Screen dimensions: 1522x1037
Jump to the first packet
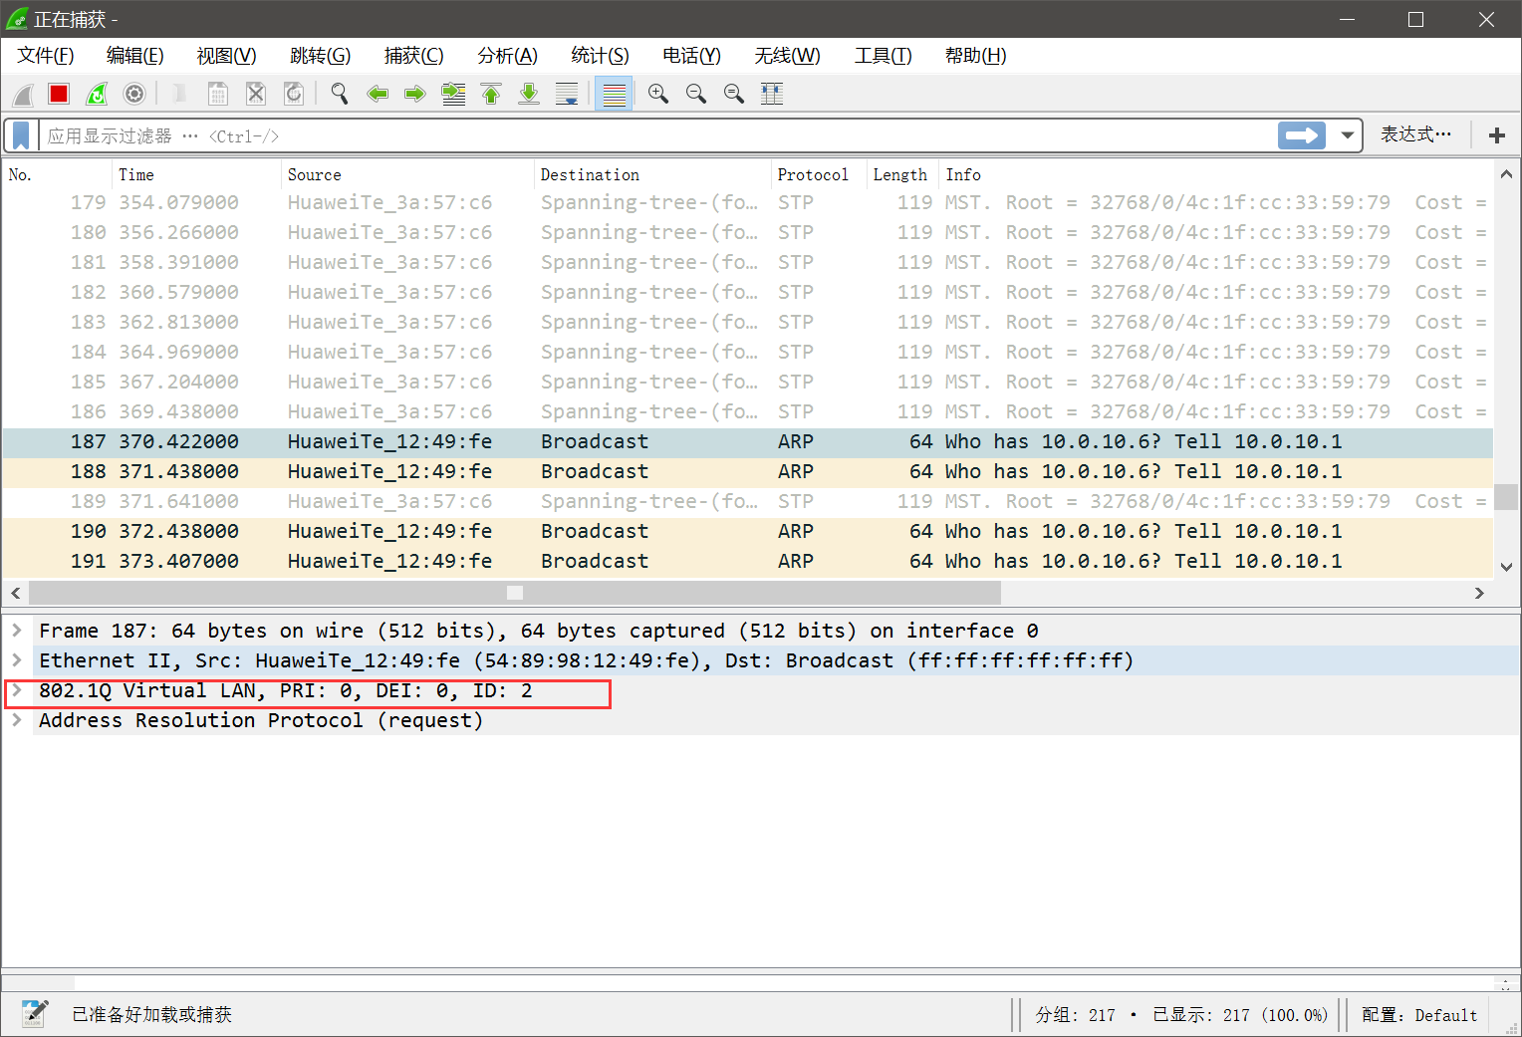point(491,95)
